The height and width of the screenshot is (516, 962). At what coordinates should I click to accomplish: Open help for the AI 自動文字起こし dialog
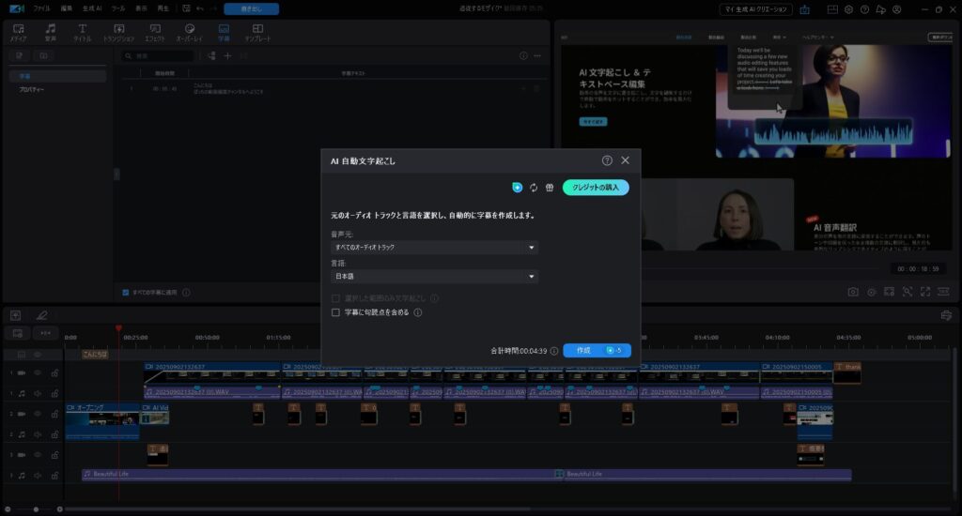click(607, 160)
